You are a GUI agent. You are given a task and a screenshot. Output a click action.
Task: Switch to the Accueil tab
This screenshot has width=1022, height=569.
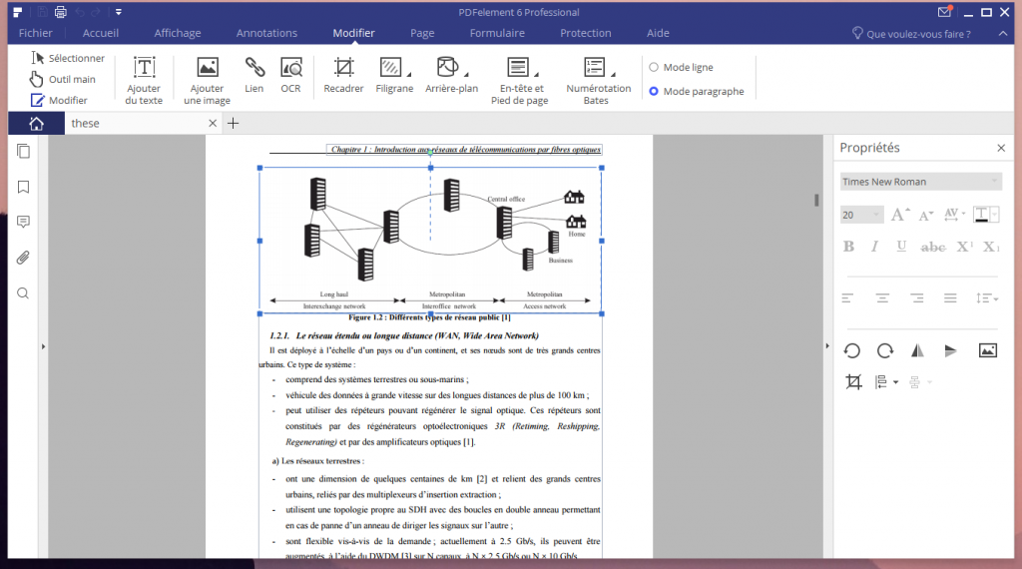pyautogui.click(x=101, y=33)
